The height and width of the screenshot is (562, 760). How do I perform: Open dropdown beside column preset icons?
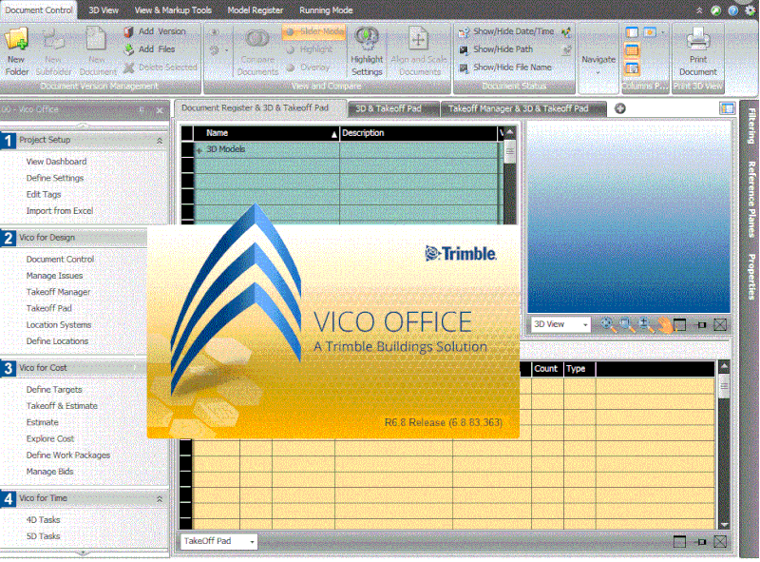pos(662,32)
